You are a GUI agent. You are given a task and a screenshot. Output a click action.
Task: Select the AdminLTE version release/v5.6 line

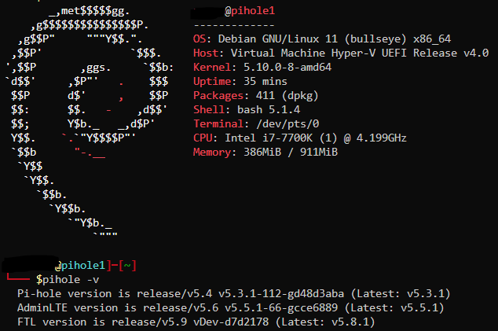pos(231,307)
